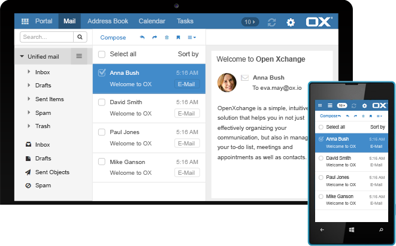This screenshot has height=246, width=396.
Task: Open settings via the gear icon
Action: click(x=291, y=22)
